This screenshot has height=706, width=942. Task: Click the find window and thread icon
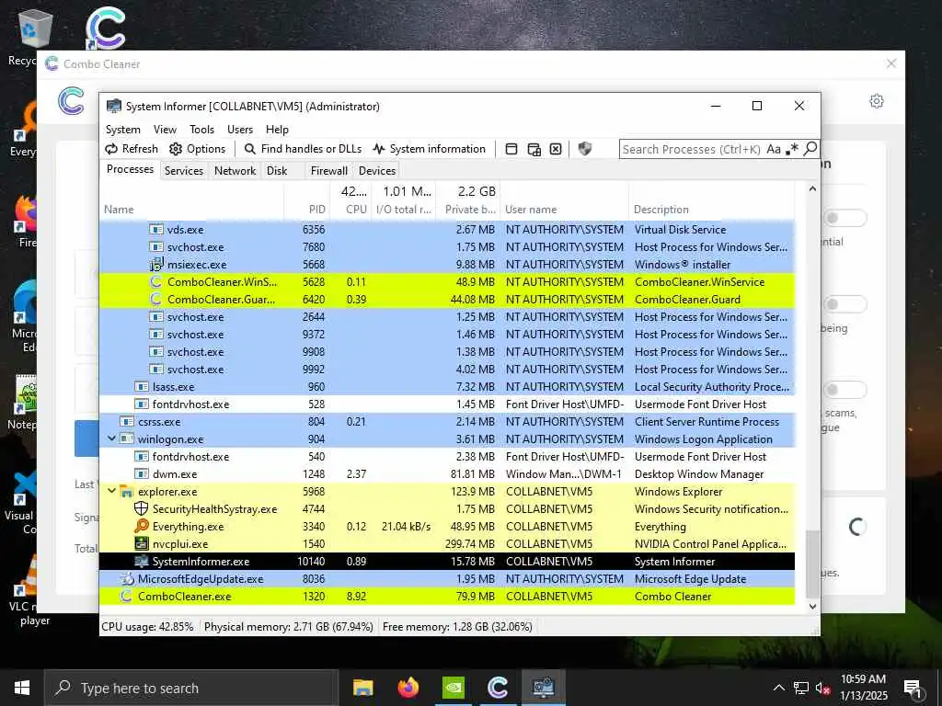click(x=534, y=149)
